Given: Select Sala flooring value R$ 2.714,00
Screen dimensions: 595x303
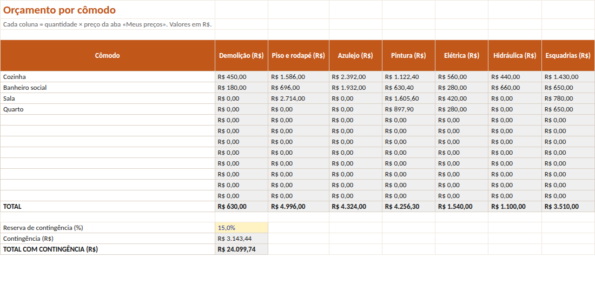Looking at the screenshot, I should coord(298,98).
